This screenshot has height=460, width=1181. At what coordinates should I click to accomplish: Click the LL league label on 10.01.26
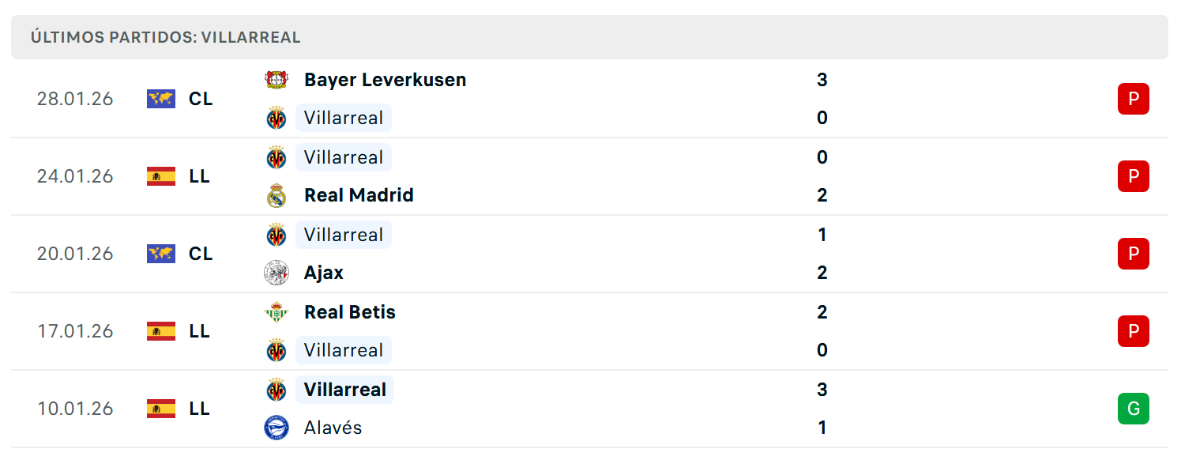[199, 409]
